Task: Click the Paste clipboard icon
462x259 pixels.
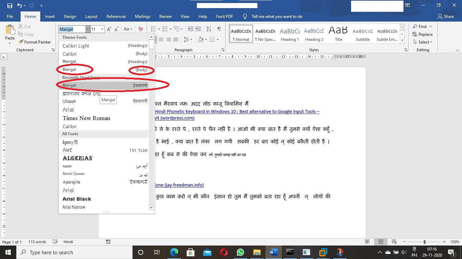Action: click(x=10, y=30)
